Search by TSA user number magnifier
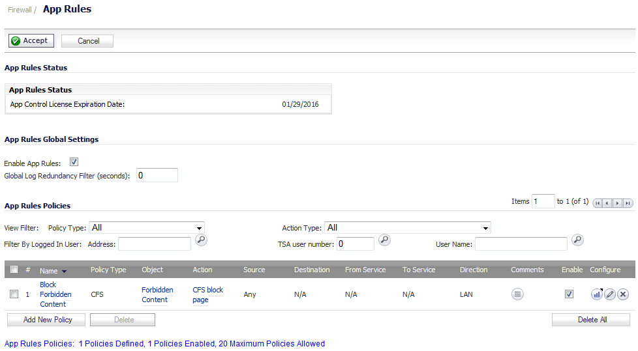 pyautogui.click(x=384, y=240)
